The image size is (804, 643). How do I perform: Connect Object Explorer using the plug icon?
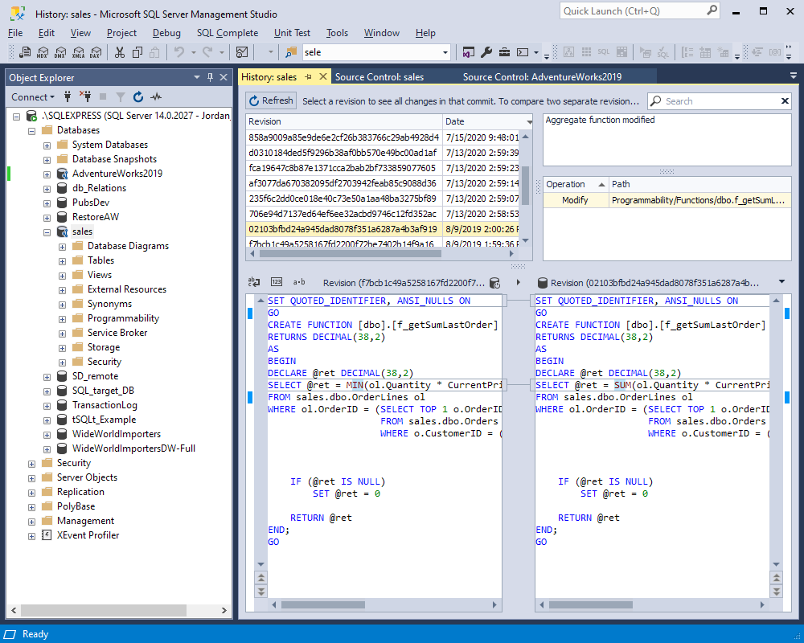click(68, 96)
